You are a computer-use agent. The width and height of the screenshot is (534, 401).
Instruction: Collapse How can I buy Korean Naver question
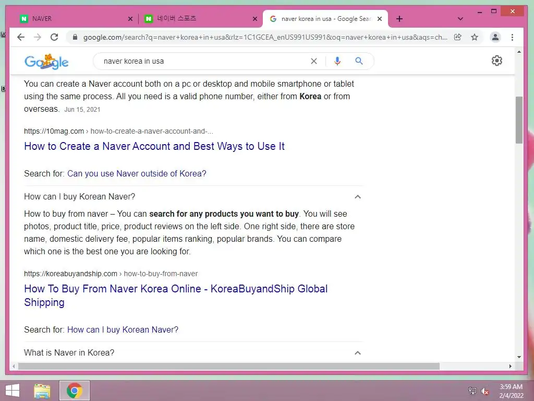coord(193,197)
